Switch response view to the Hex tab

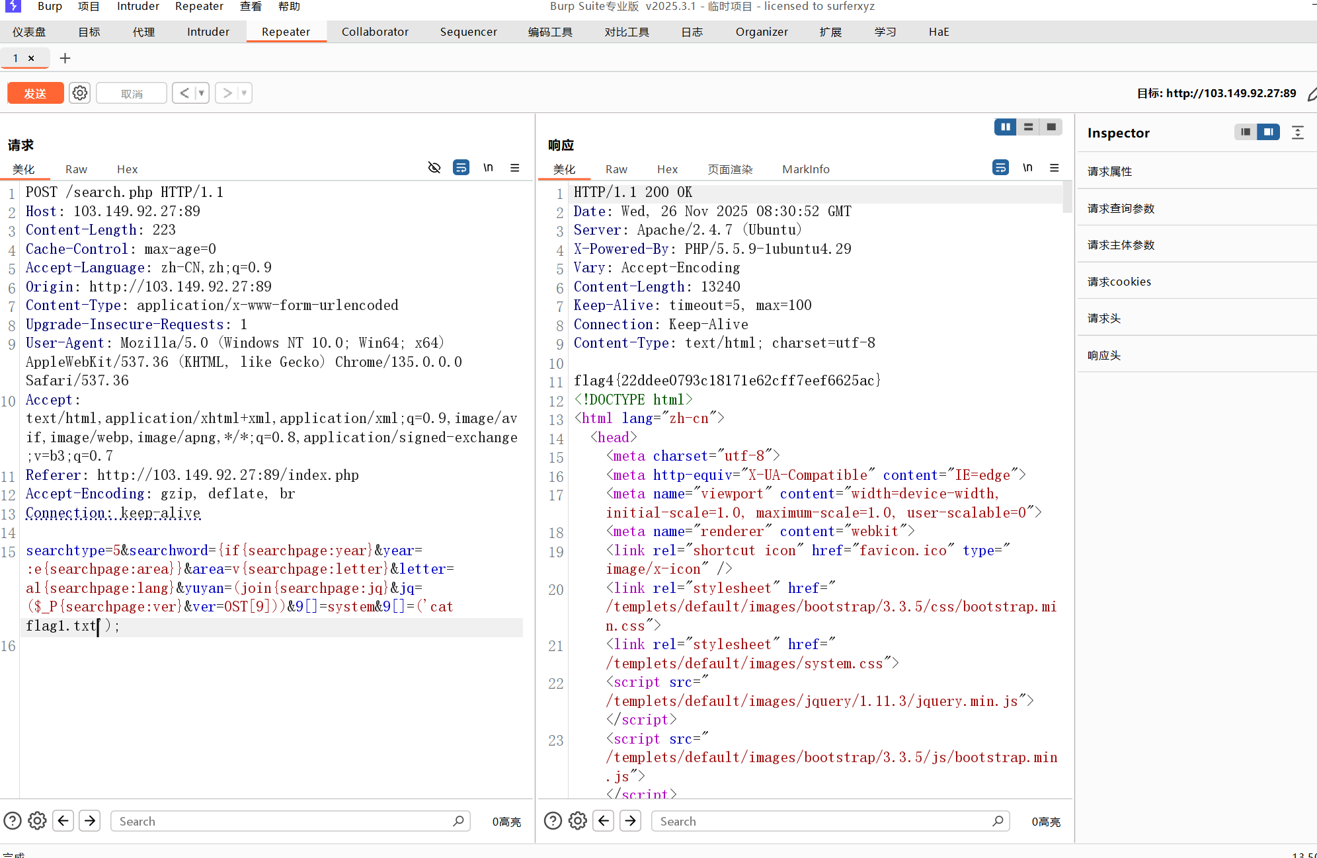(667, 169)
